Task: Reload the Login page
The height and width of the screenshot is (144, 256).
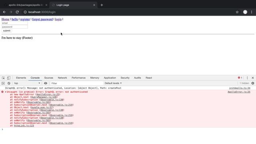Action: [x=17, y=12]
